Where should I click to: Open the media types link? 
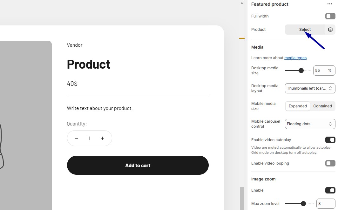point(295,58)
